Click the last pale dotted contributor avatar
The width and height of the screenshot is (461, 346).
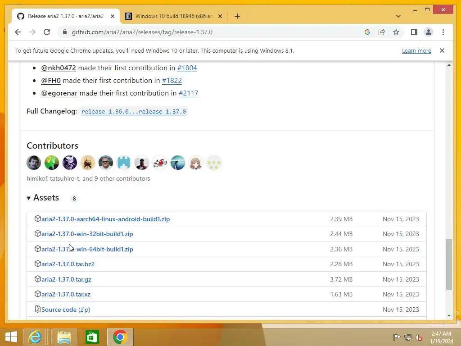214,163
